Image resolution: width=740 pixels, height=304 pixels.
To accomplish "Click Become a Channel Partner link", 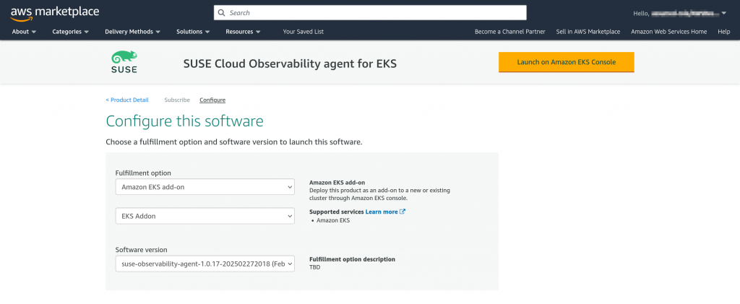I will (510, 32).
